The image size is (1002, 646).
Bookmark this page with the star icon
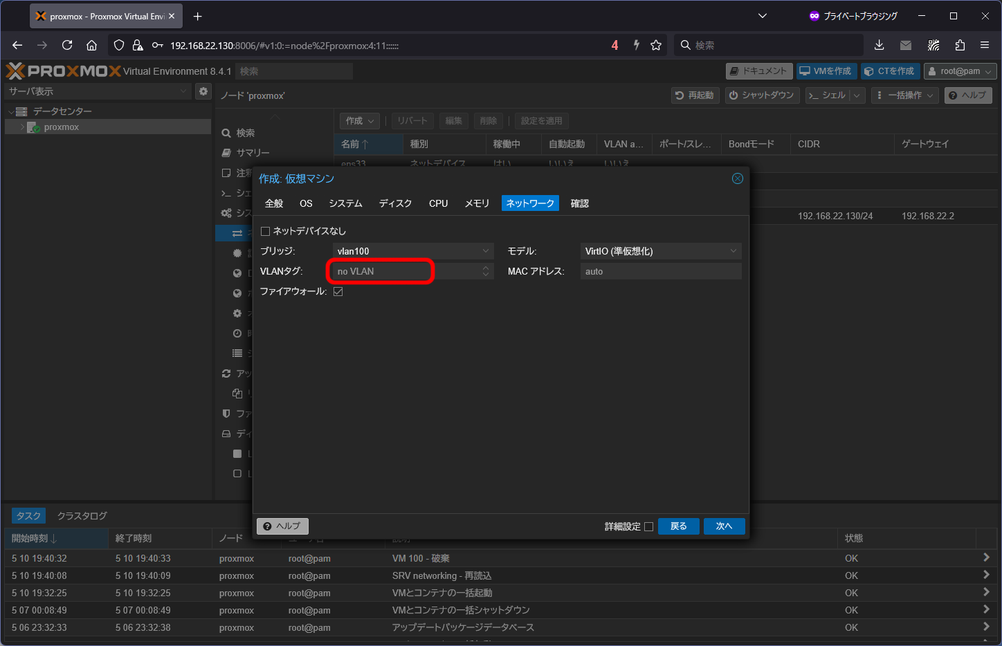click(656, 45)
